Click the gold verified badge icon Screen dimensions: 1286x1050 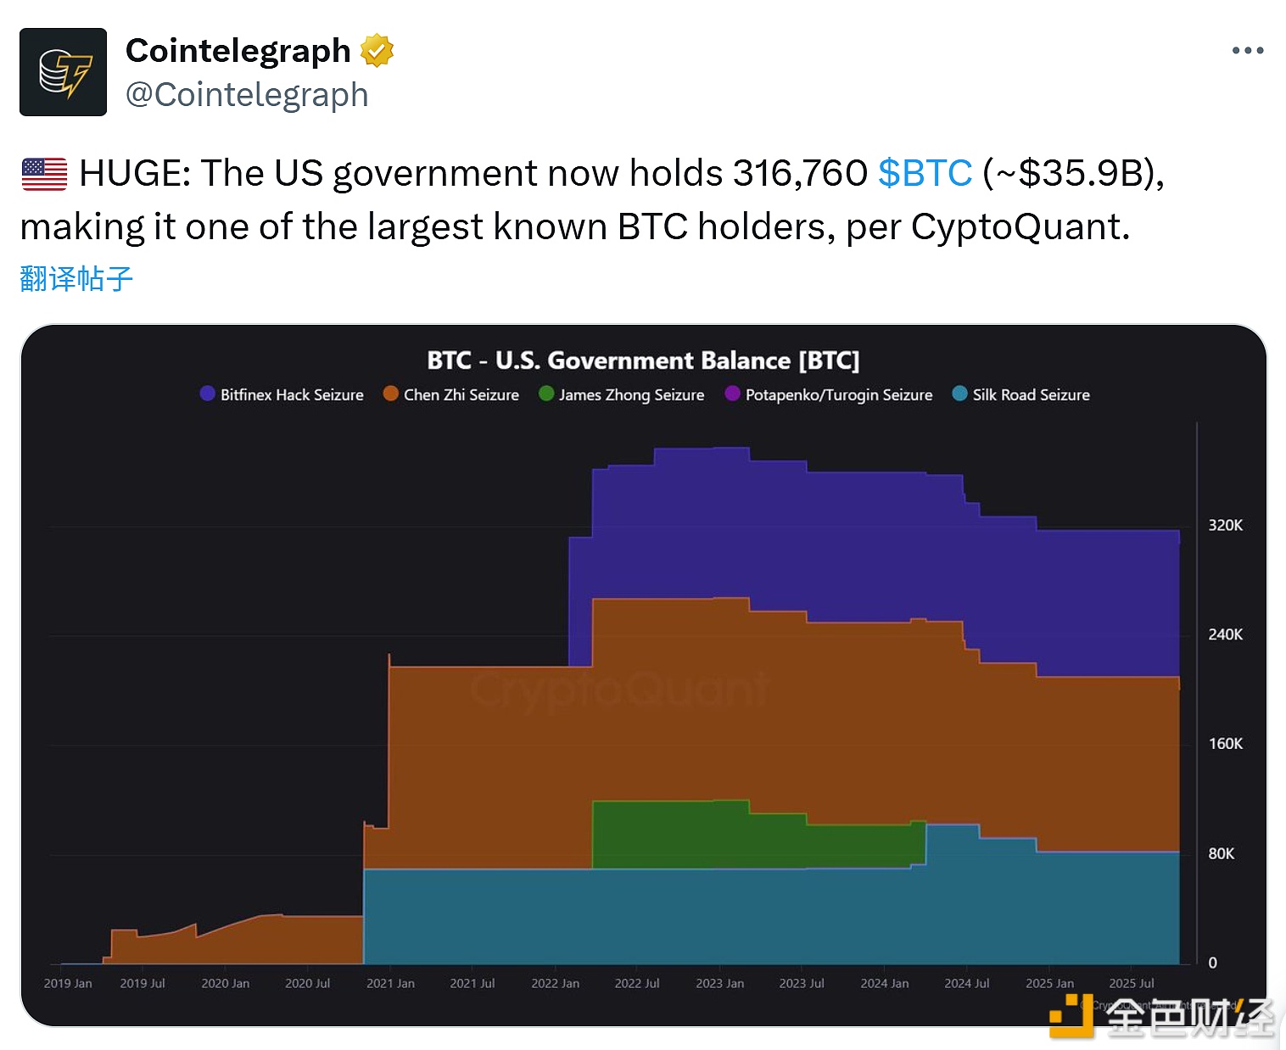point(377,51)
